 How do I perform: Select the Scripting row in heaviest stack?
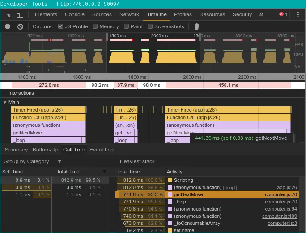click(207, 180)
